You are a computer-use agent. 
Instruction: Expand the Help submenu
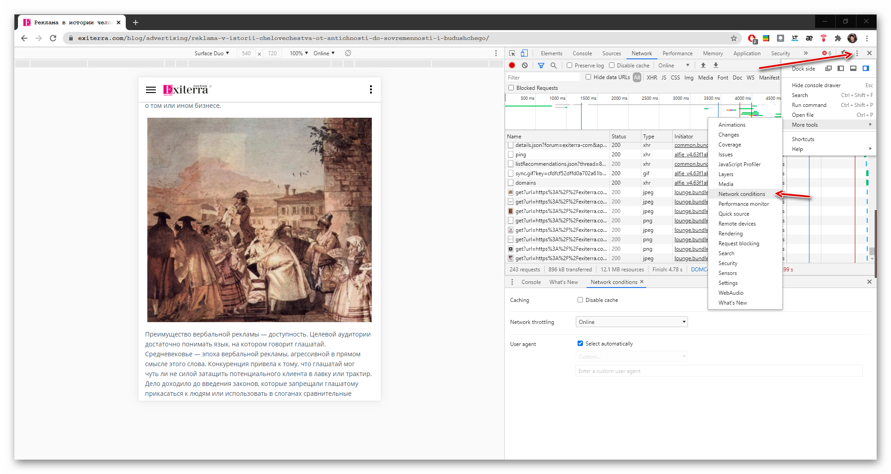coord(829,149)
